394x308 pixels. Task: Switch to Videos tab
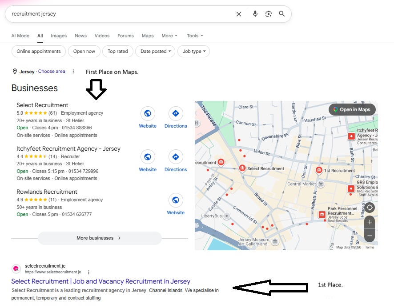pos(102,36)
